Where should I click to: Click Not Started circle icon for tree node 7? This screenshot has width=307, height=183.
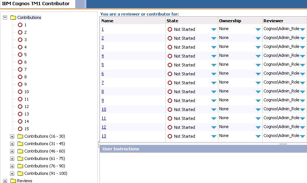[x=20, y=69]
